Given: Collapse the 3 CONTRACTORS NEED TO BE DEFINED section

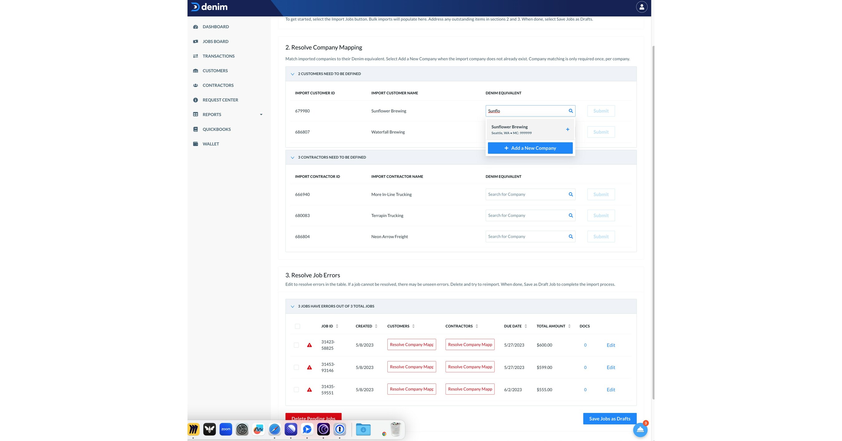Looking at the screenshot, I should [293, 157].
